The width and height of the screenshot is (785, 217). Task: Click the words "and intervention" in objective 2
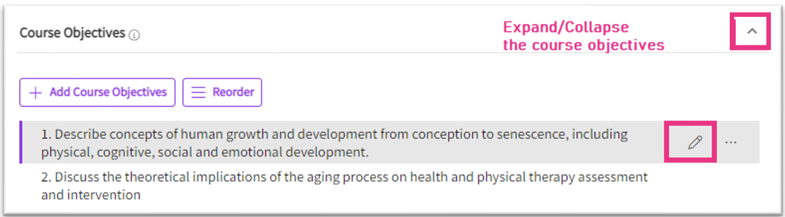click(x=91, y=195)
